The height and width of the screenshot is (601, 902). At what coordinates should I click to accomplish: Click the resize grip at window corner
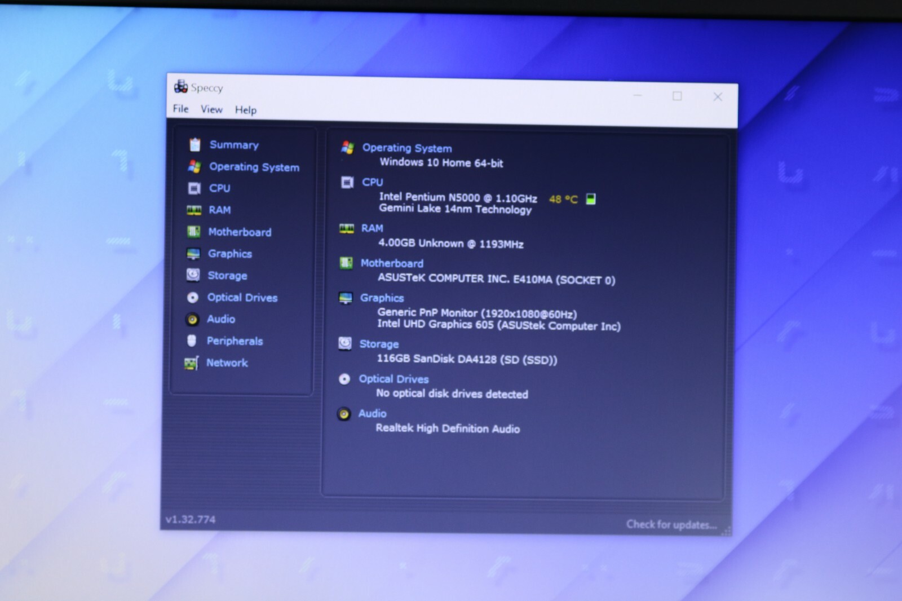click(x=727, y=531)
